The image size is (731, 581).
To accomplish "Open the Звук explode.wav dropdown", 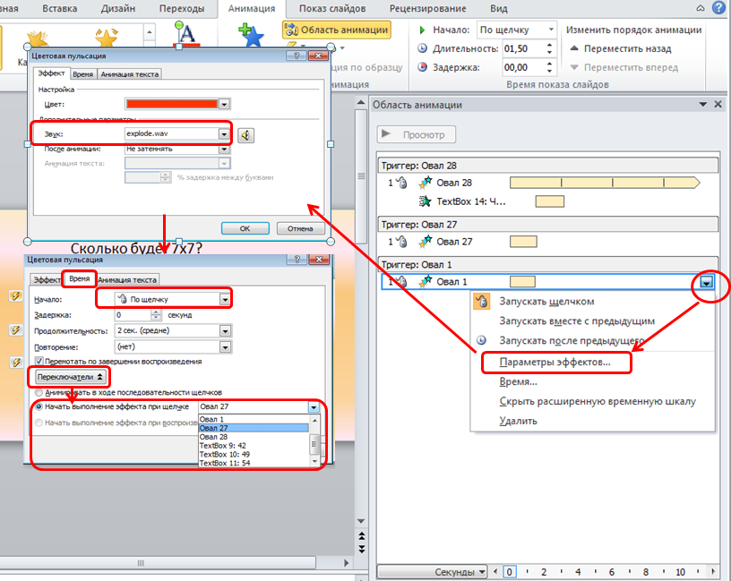I will pyautogui.click(x=224, y=134).
